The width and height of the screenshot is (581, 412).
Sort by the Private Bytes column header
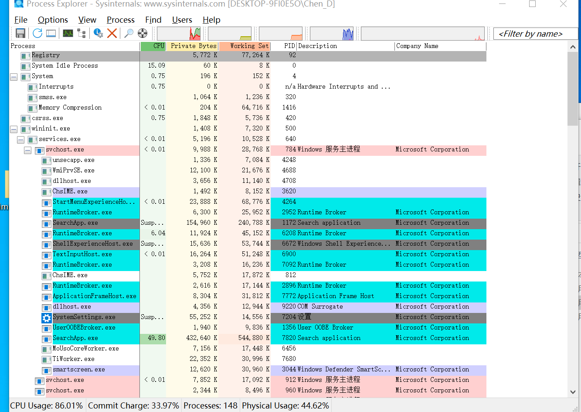coord(193,46)
